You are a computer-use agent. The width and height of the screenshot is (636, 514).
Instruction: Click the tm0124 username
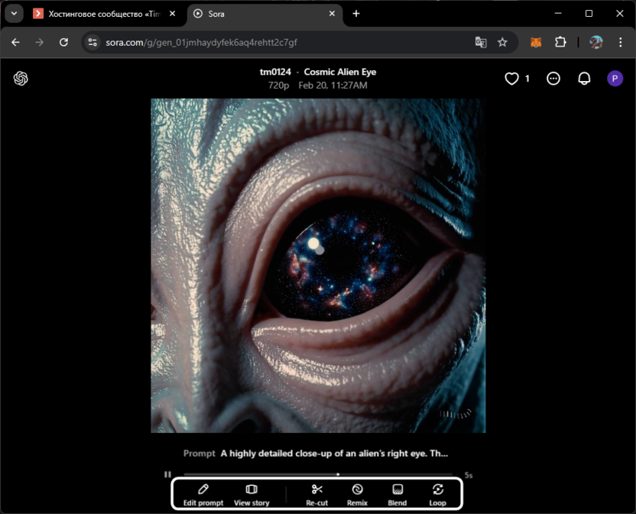(275, 72)
